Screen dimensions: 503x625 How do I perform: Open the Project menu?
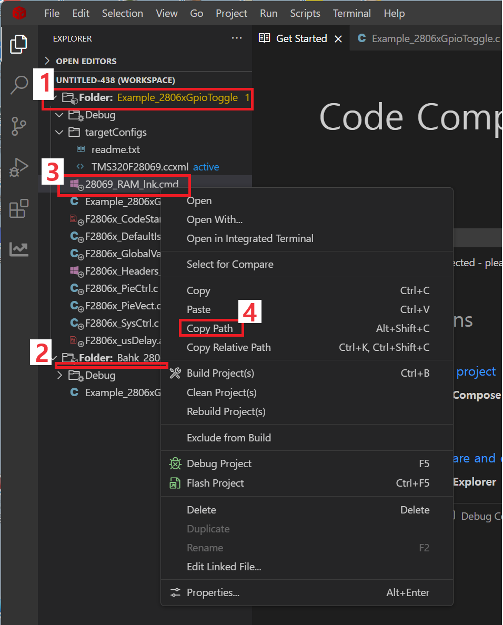(232, 13)
